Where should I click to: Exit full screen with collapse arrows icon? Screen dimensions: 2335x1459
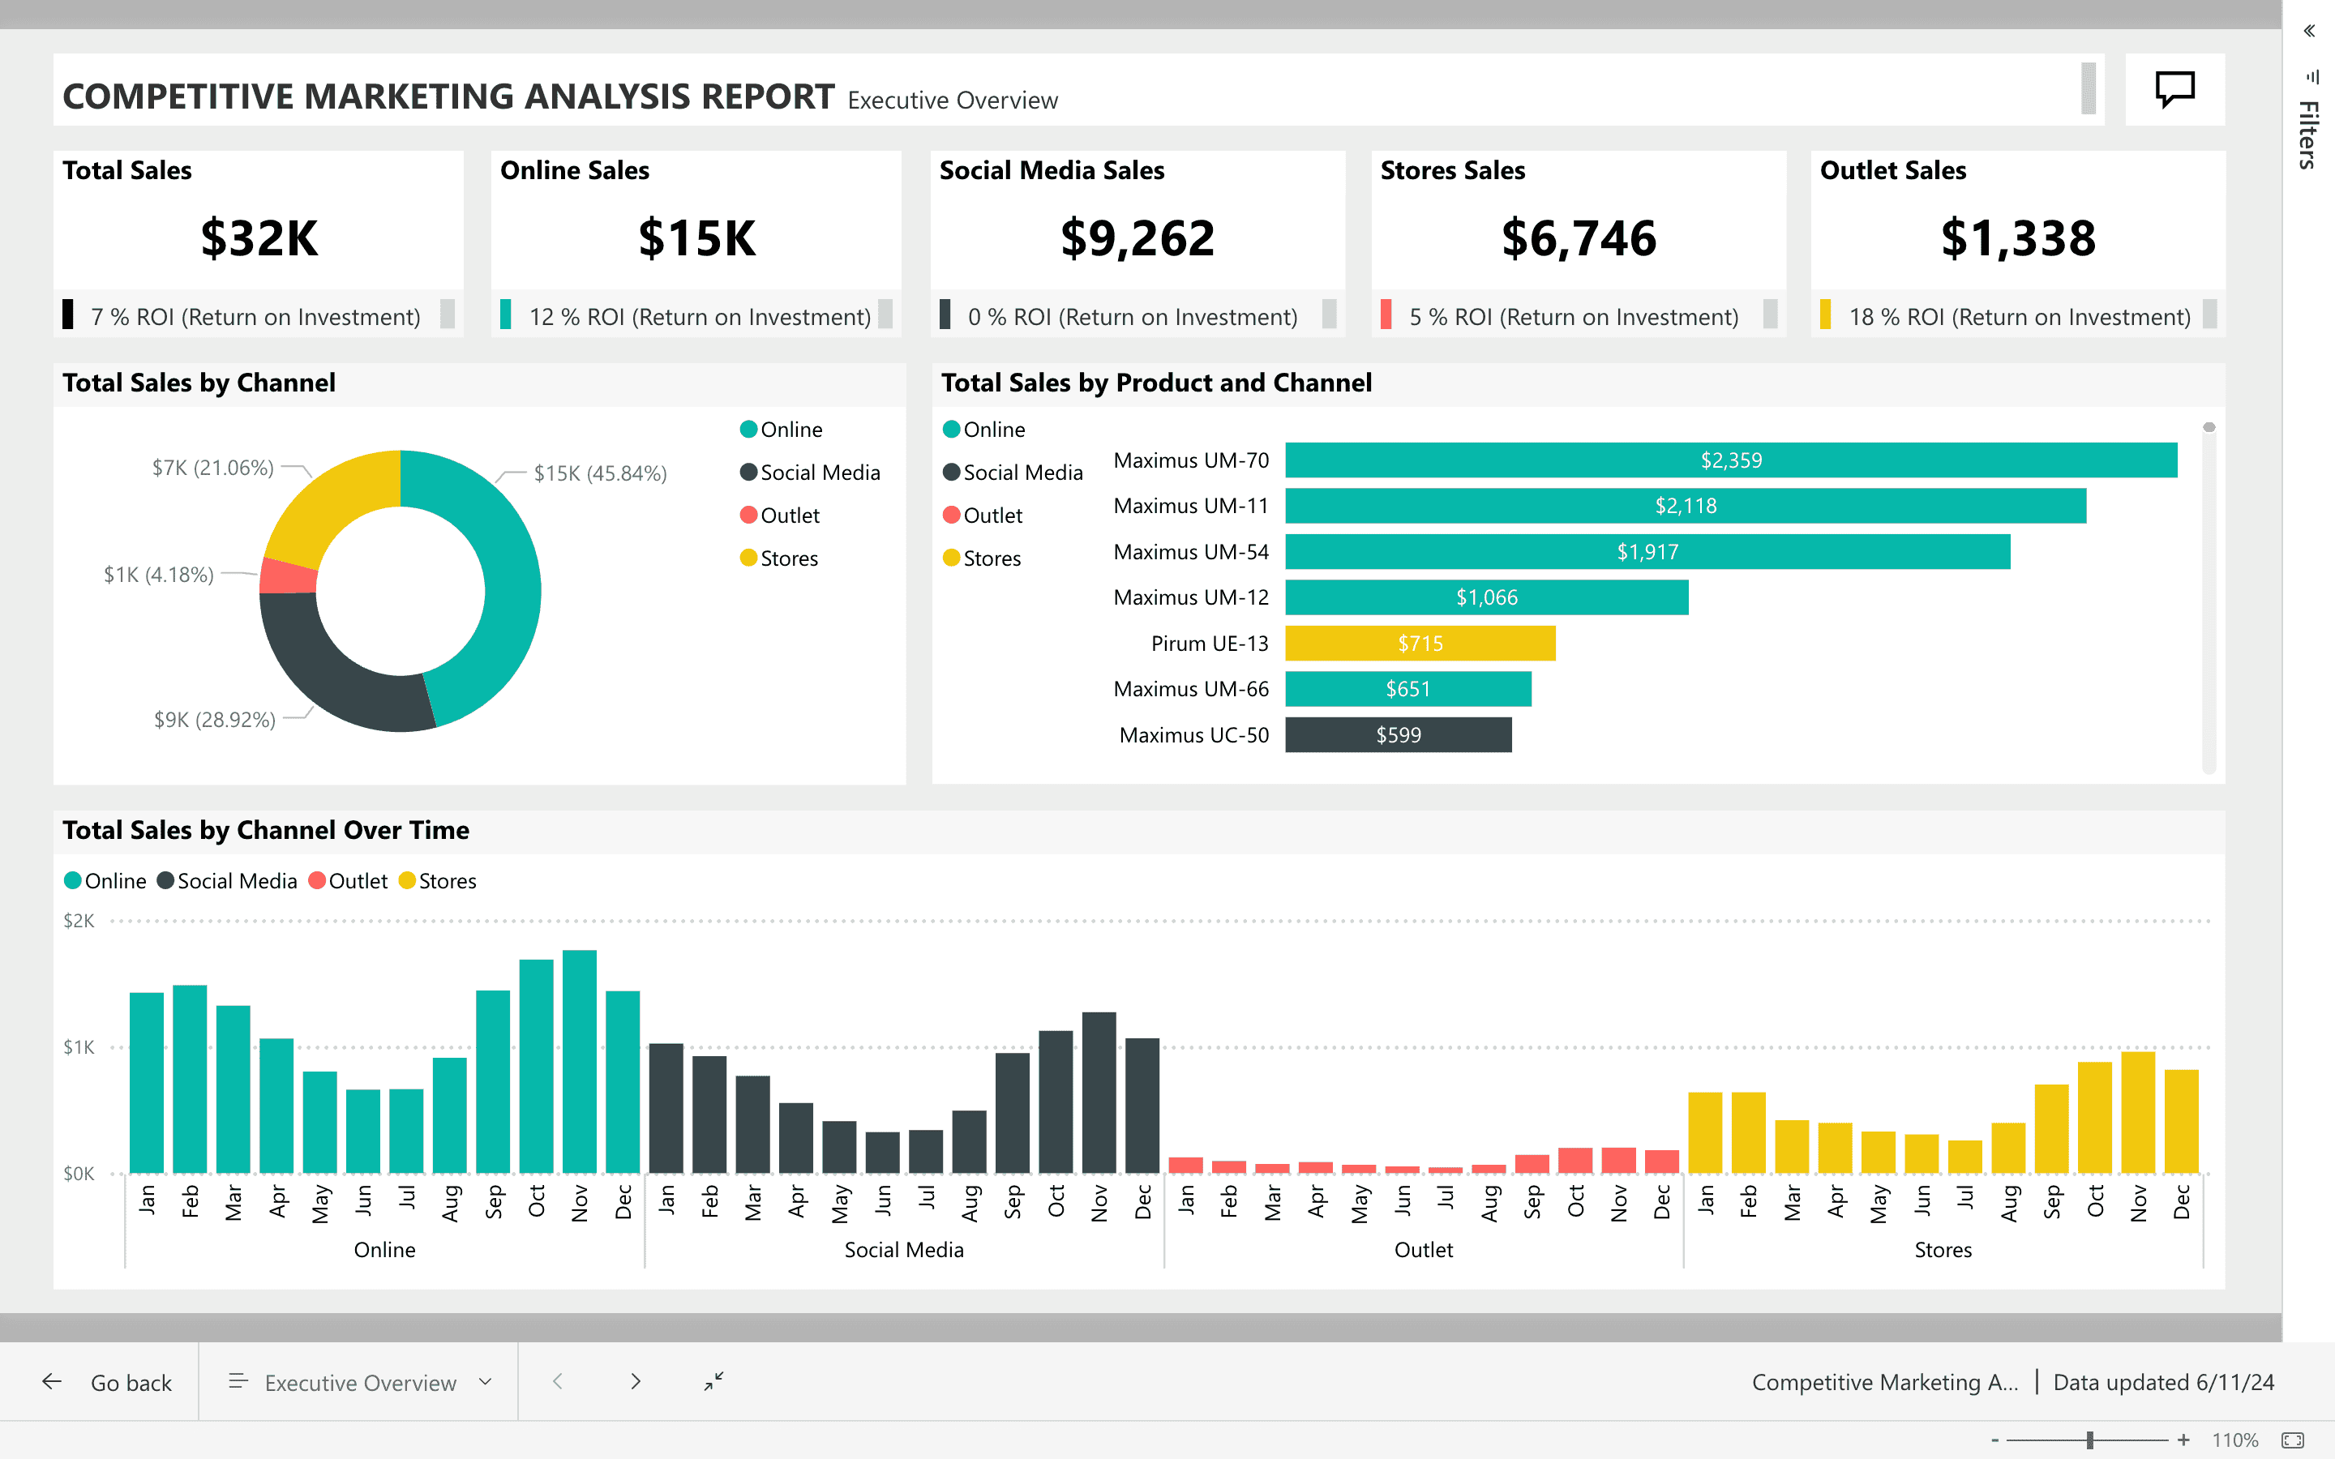tap(714, 1382)
